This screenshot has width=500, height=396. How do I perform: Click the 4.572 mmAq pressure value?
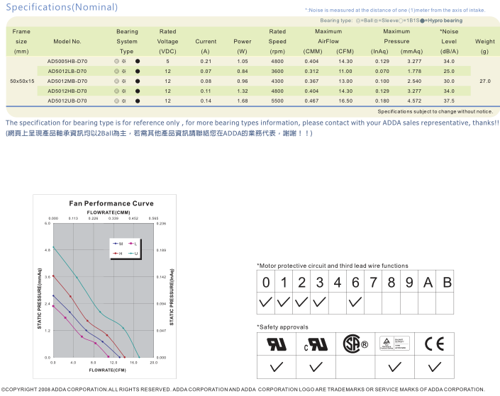click(x=414, y=101)
